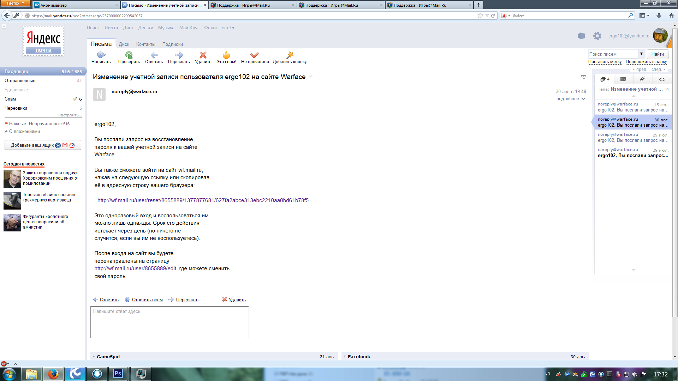Switch to the Диск tab
The image size is (678, 381).
124,44
